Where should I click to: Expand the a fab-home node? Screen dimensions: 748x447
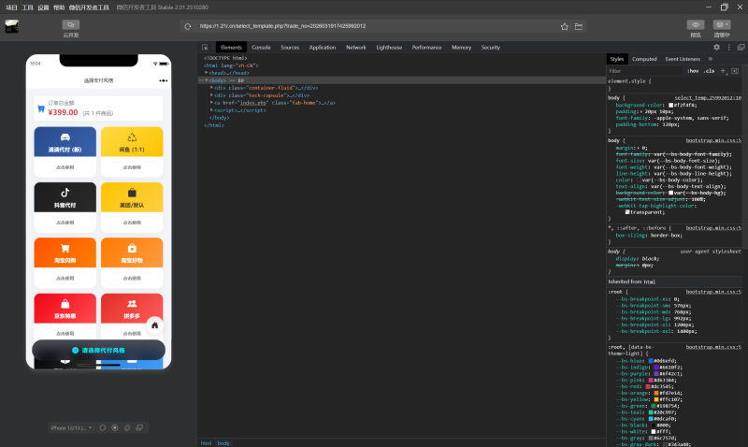pyautogui.click(x=212, y=103)
